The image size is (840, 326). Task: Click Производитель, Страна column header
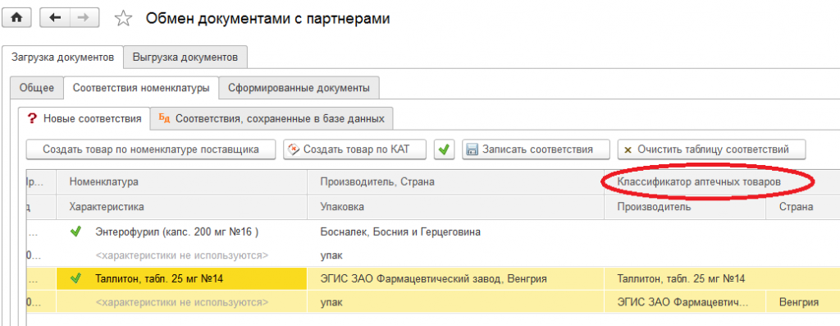(x=455, y=182)
